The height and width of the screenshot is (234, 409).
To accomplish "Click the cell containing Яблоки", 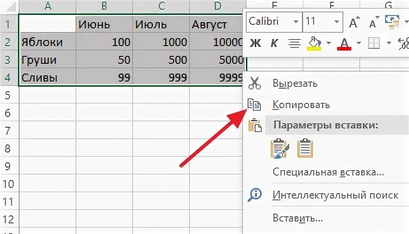I will (47, 42).
